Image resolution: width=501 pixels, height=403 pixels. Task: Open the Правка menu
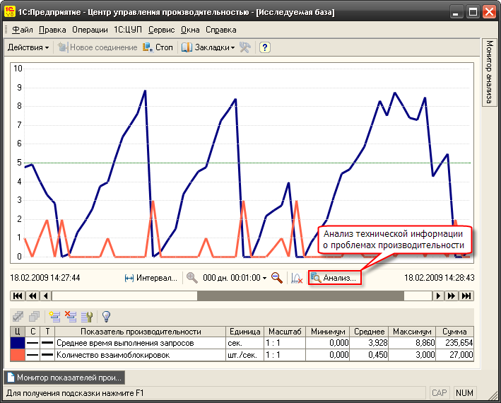point(52,30)
